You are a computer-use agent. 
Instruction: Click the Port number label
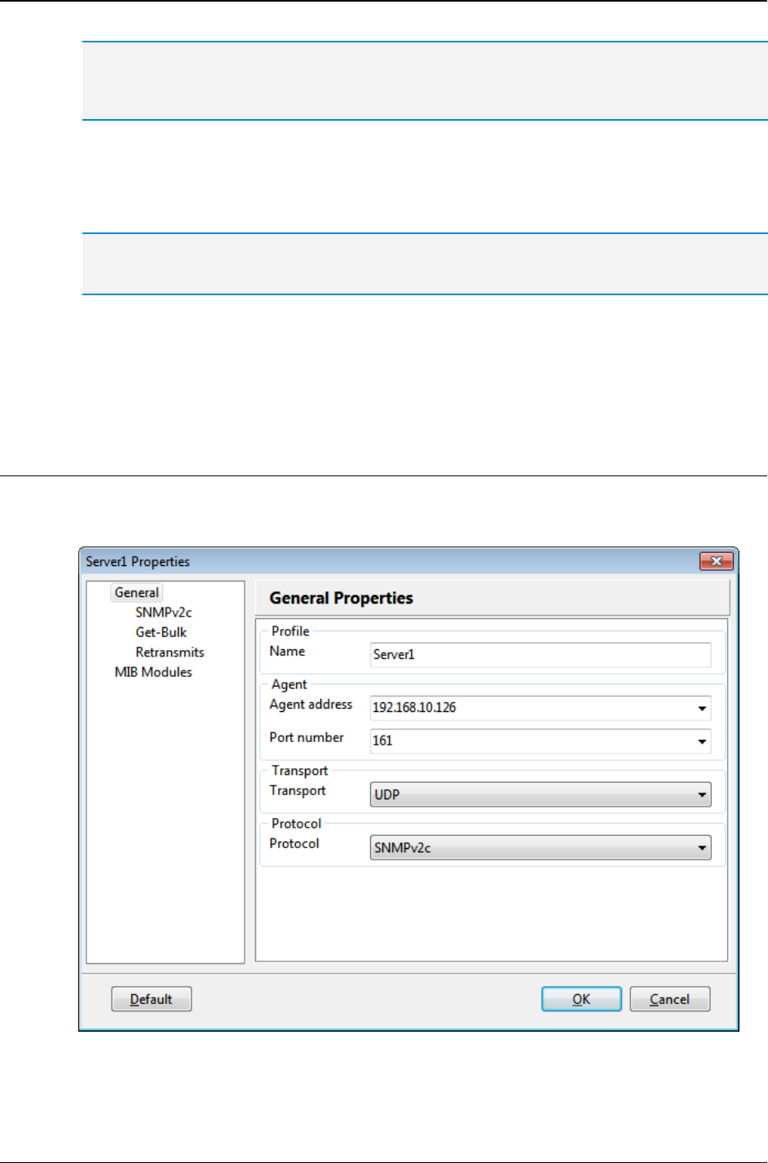[307, 737]
